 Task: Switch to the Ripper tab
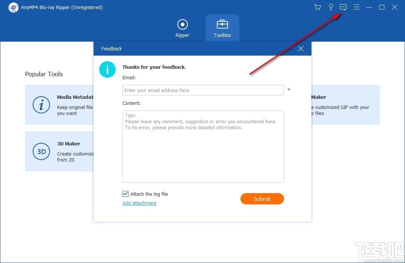[182, 29]
